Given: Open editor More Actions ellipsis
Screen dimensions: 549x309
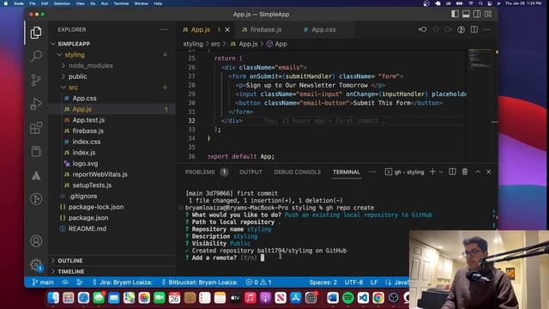Looking at the screenshot, I should click(486, 30).
